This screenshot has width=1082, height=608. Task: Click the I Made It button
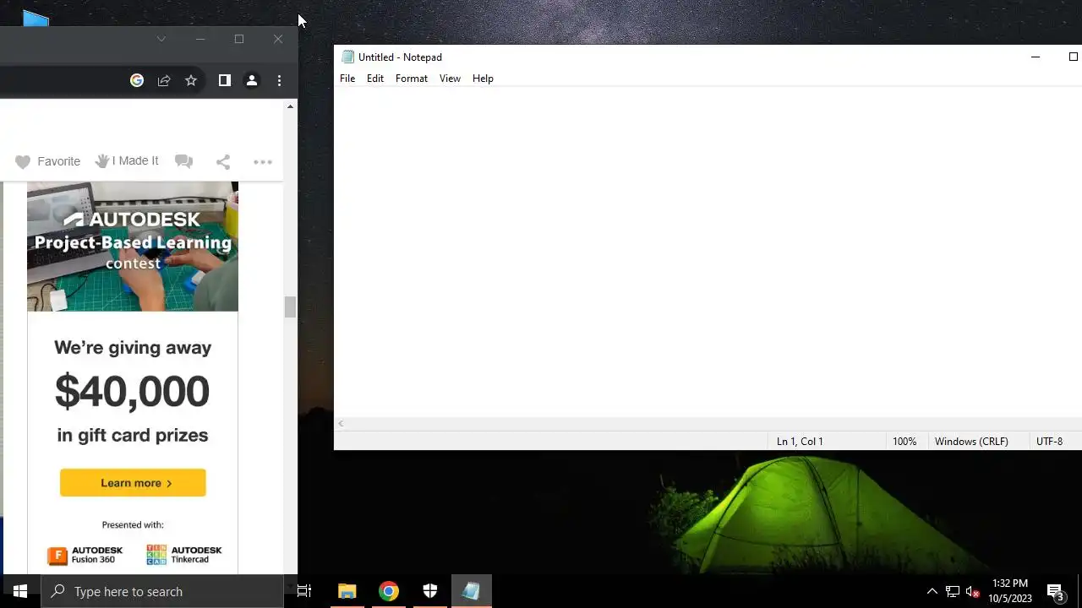click(127, 160)
